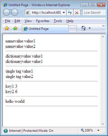Click the Back navigation arrow button

6,12
